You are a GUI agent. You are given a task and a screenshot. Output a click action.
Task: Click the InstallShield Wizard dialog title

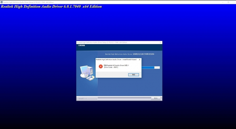coord(116,59)
